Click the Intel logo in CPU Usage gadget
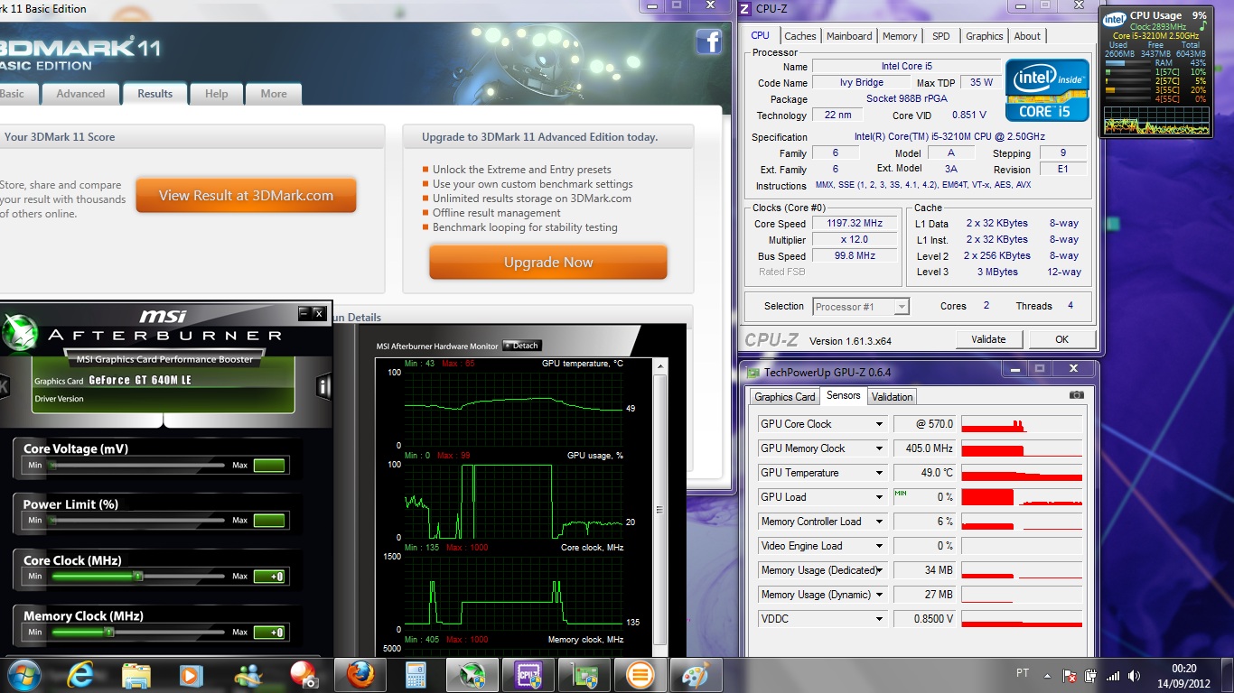 click(1115, 18)
